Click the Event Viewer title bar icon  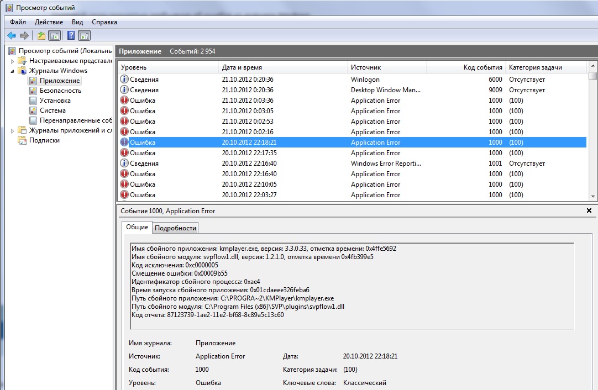coord(9,8)
